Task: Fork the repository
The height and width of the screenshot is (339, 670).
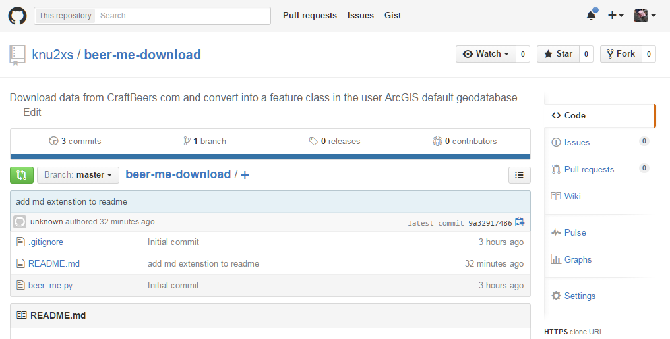Action: tap(621, 54)
